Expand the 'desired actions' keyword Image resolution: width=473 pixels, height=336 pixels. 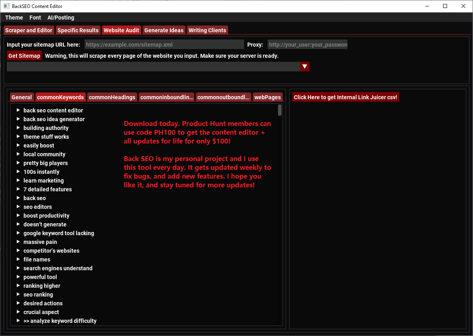pos(18,303)
